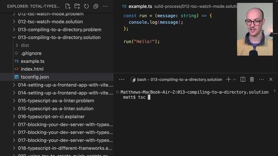Click the TS icon on example.ts tab
The image size is (278, 156).
point(124,6)
